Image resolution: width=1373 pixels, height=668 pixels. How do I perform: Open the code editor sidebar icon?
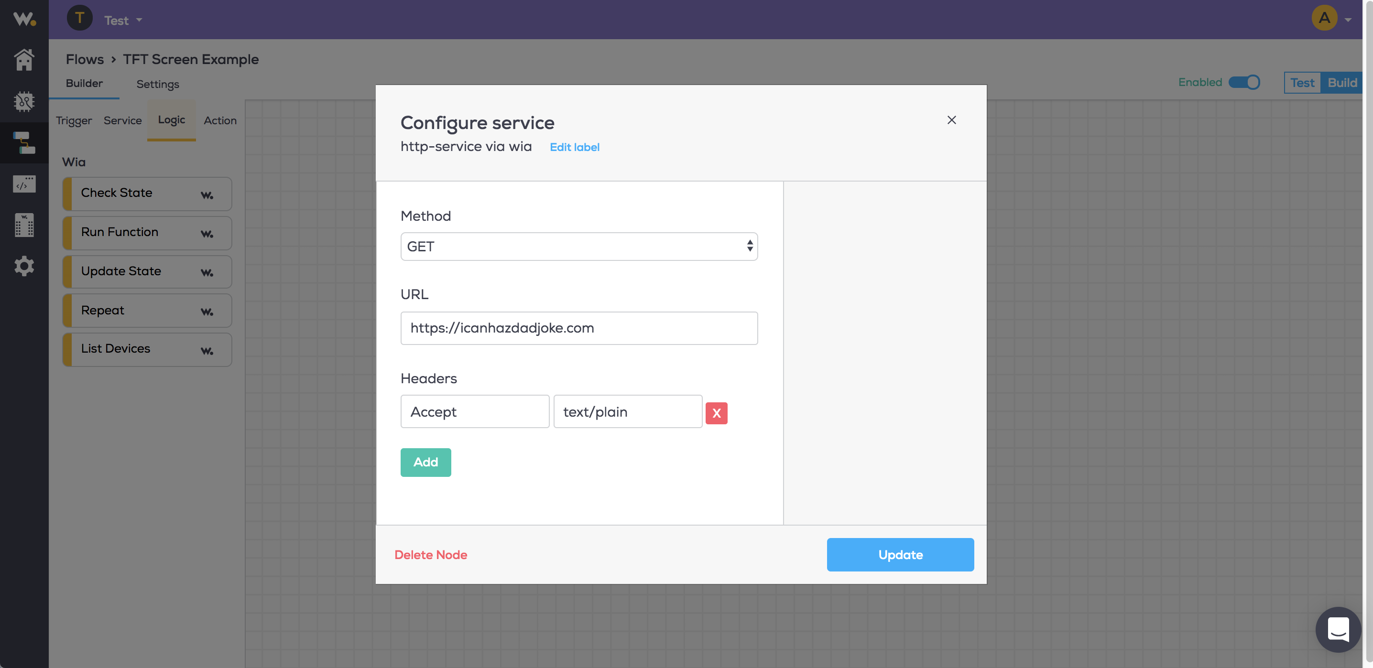pos(24,184)
